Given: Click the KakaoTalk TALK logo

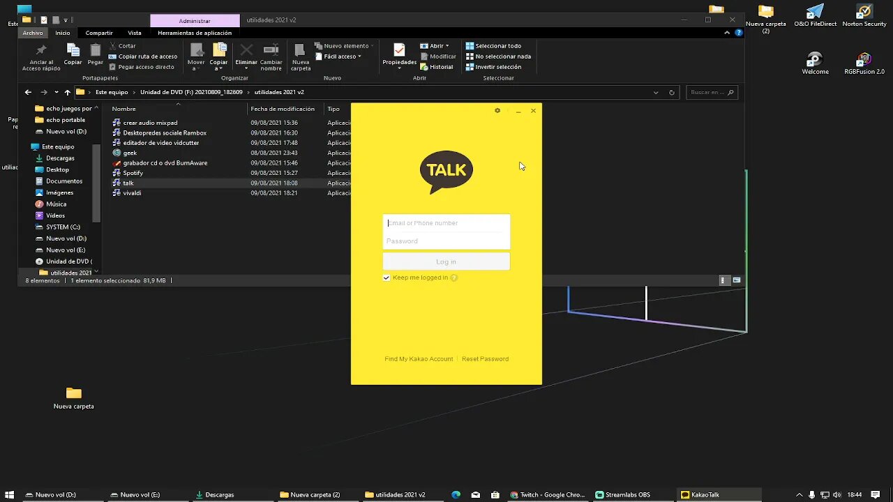Looking at the screenshot, I should coord(446,172).
